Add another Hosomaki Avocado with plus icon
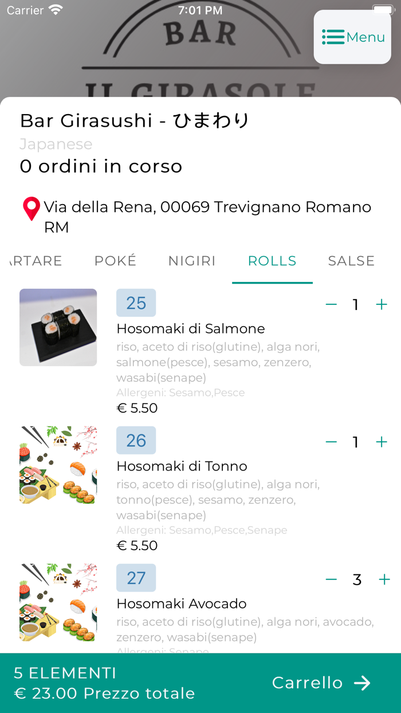 384,579
